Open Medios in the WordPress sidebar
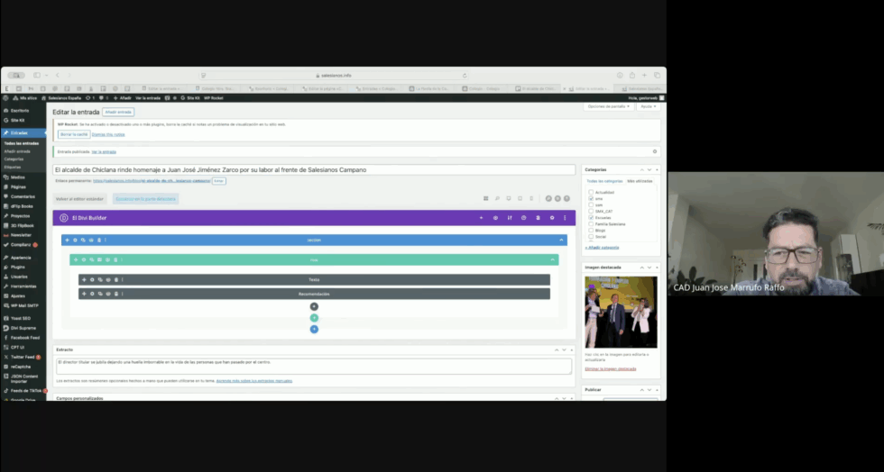 tap(18, 177)
